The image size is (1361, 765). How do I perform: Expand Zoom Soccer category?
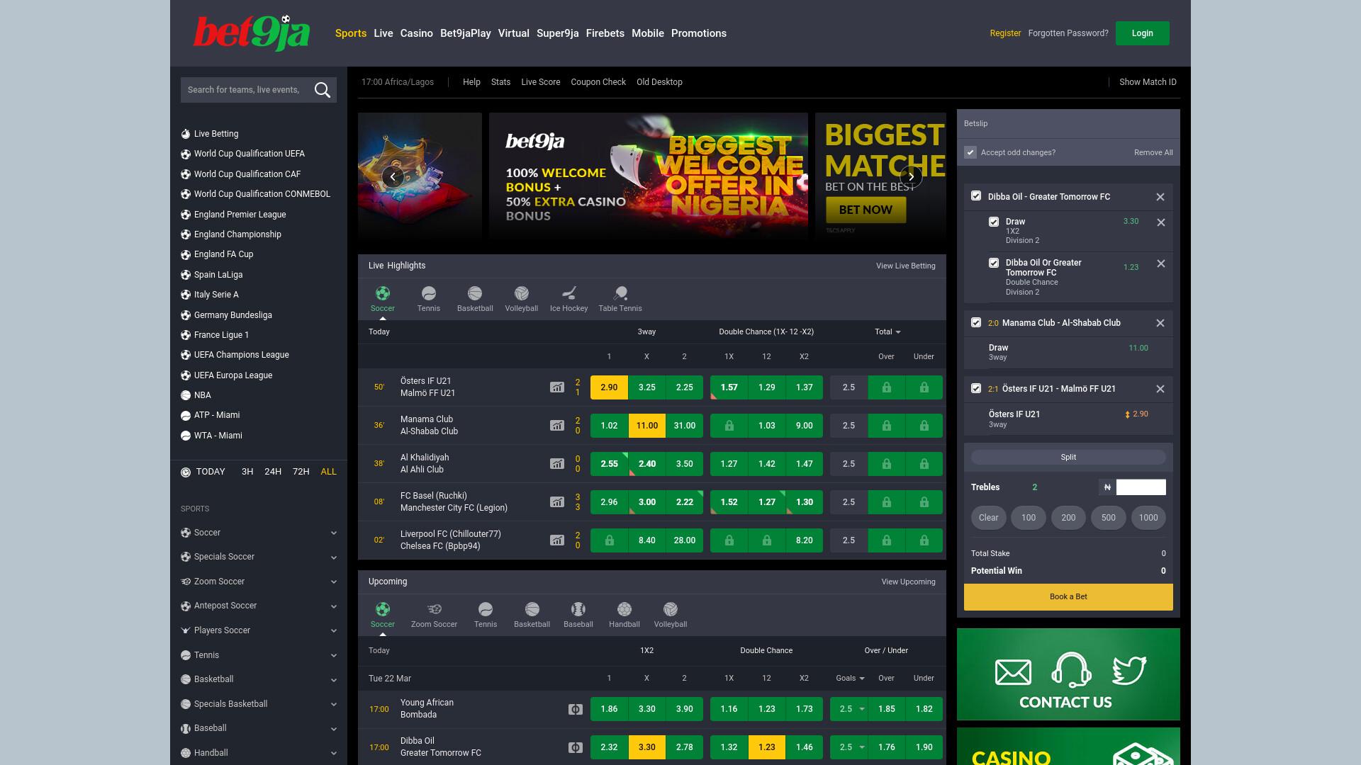334,582
